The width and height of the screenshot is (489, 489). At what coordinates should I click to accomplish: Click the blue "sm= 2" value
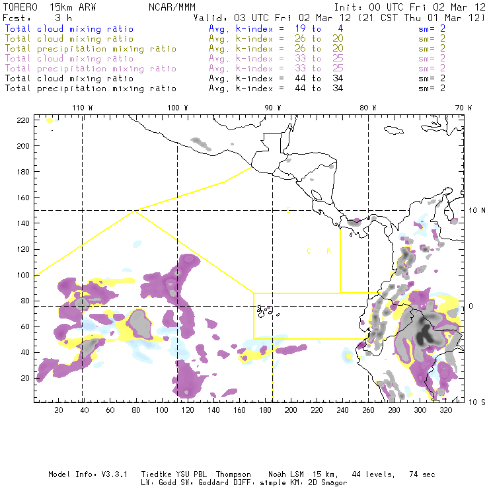coord(432,28)
